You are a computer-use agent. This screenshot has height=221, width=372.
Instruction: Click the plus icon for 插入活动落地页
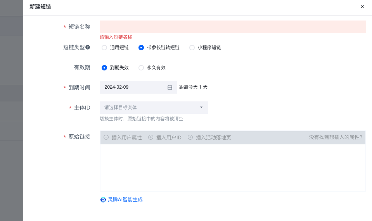pos(190,137)
